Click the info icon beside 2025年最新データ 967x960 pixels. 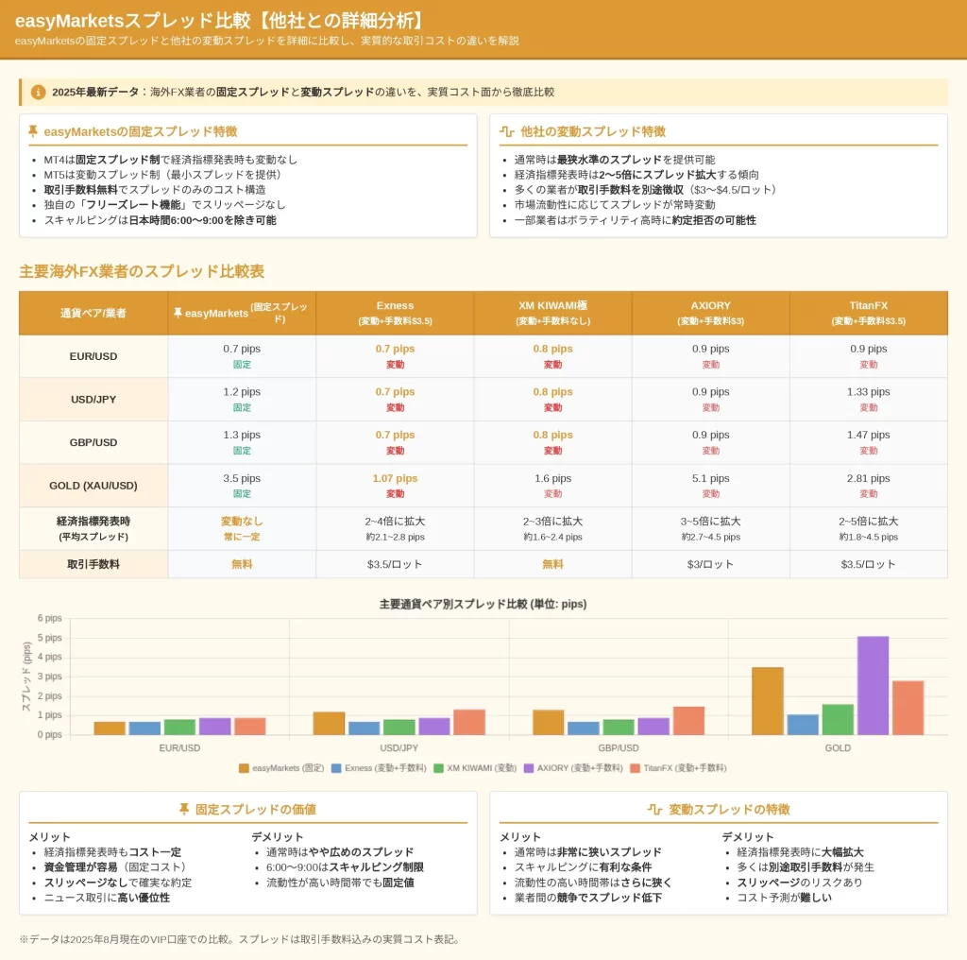[38, 92]
